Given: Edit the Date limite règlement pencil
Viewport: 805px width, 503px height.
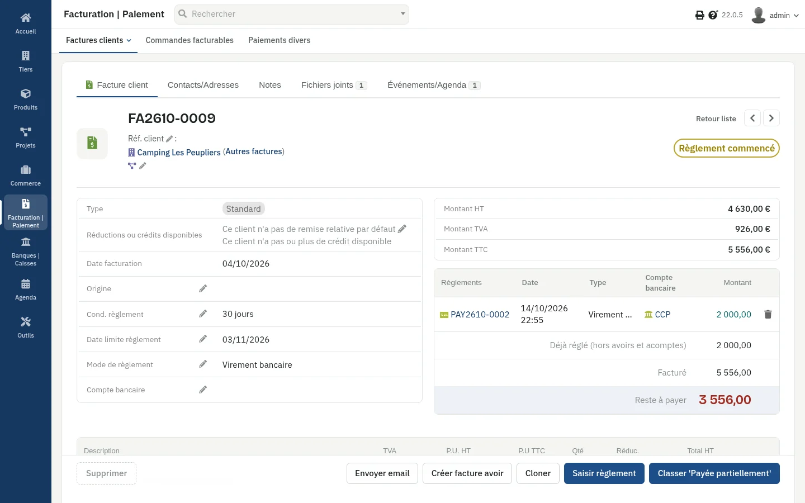Looking at the screenshot, I should 203,339.
